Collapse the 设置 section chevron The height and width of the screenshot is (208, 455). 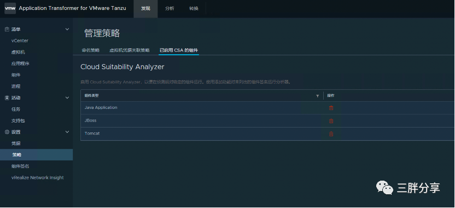pyautogui.click(x=67, y=132)
